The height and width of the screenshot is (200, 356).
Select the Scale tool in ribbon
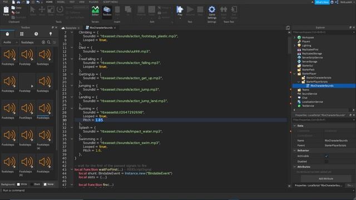(x=51, y=11)
